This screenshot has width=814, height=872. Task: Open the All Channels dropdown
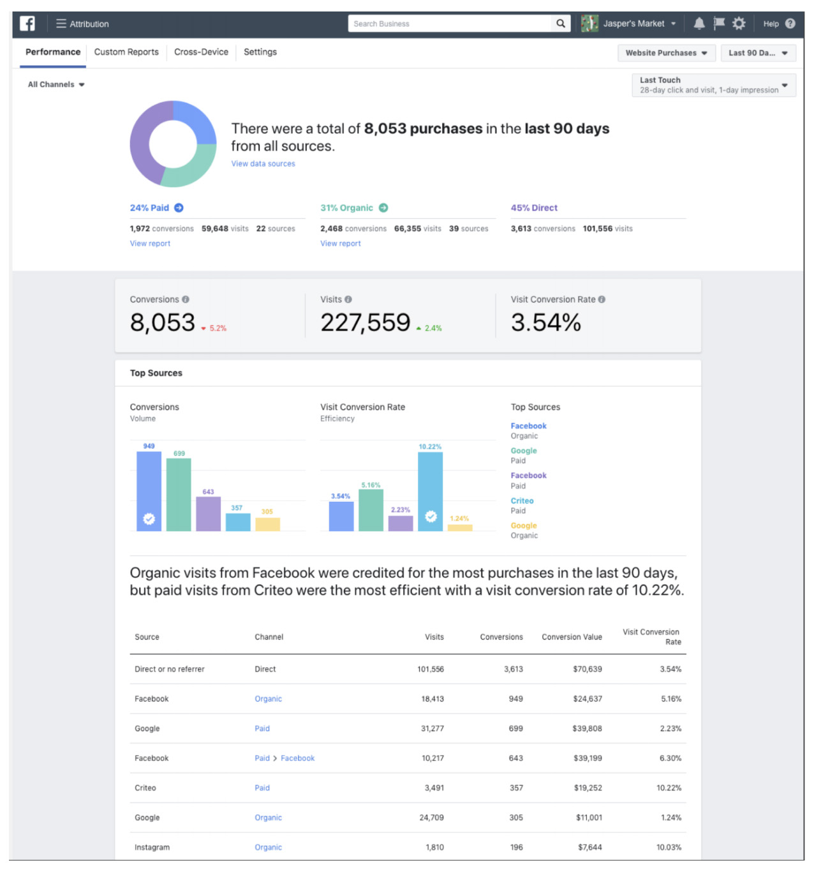click(56, 84)
